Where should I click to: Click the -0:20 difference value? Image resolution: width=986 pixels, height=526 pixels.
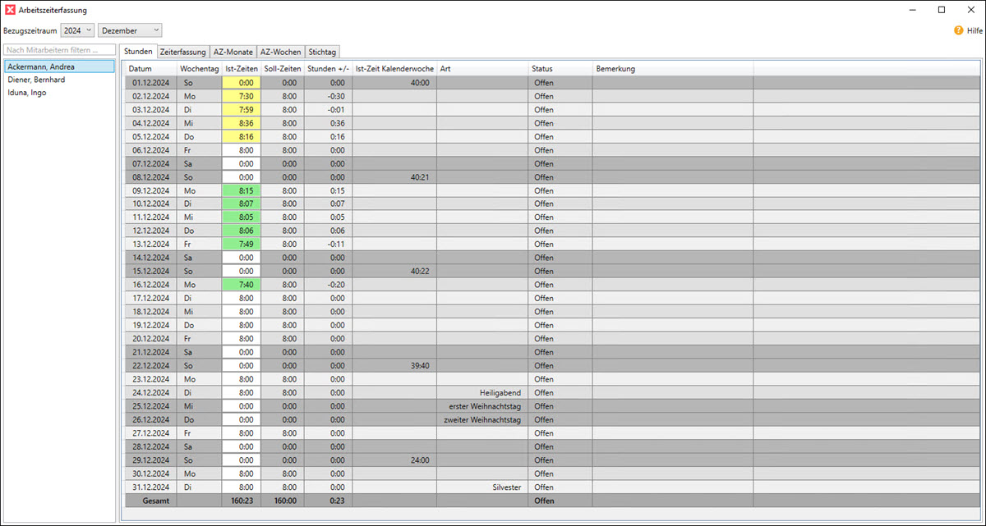[335, 285]
